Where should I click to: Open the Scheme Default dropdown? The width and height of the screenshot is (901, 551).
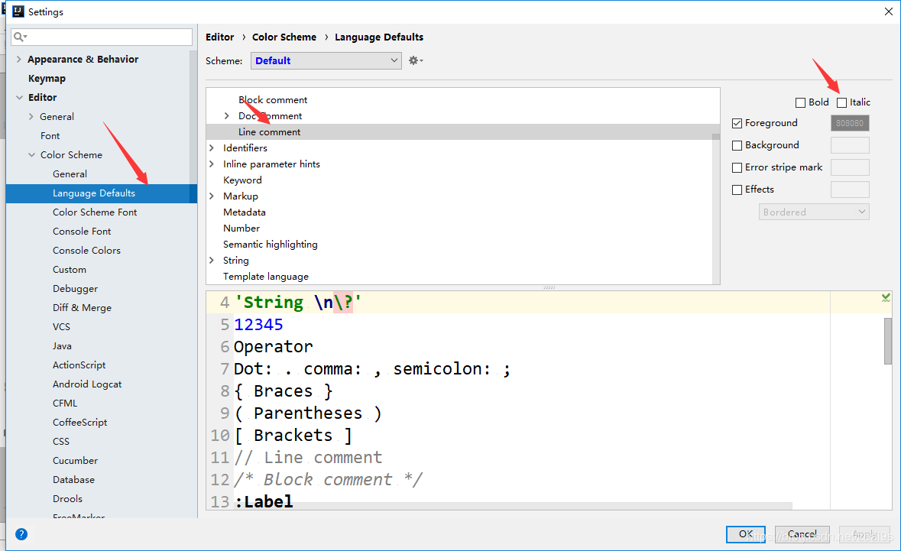pos(326,60)
